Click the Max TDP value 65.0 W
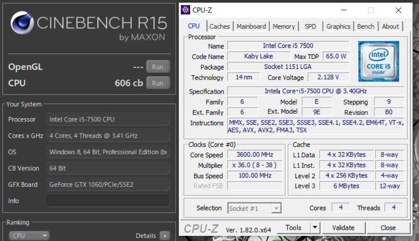This screenshot has height=241, width=419. coord(336,56)
